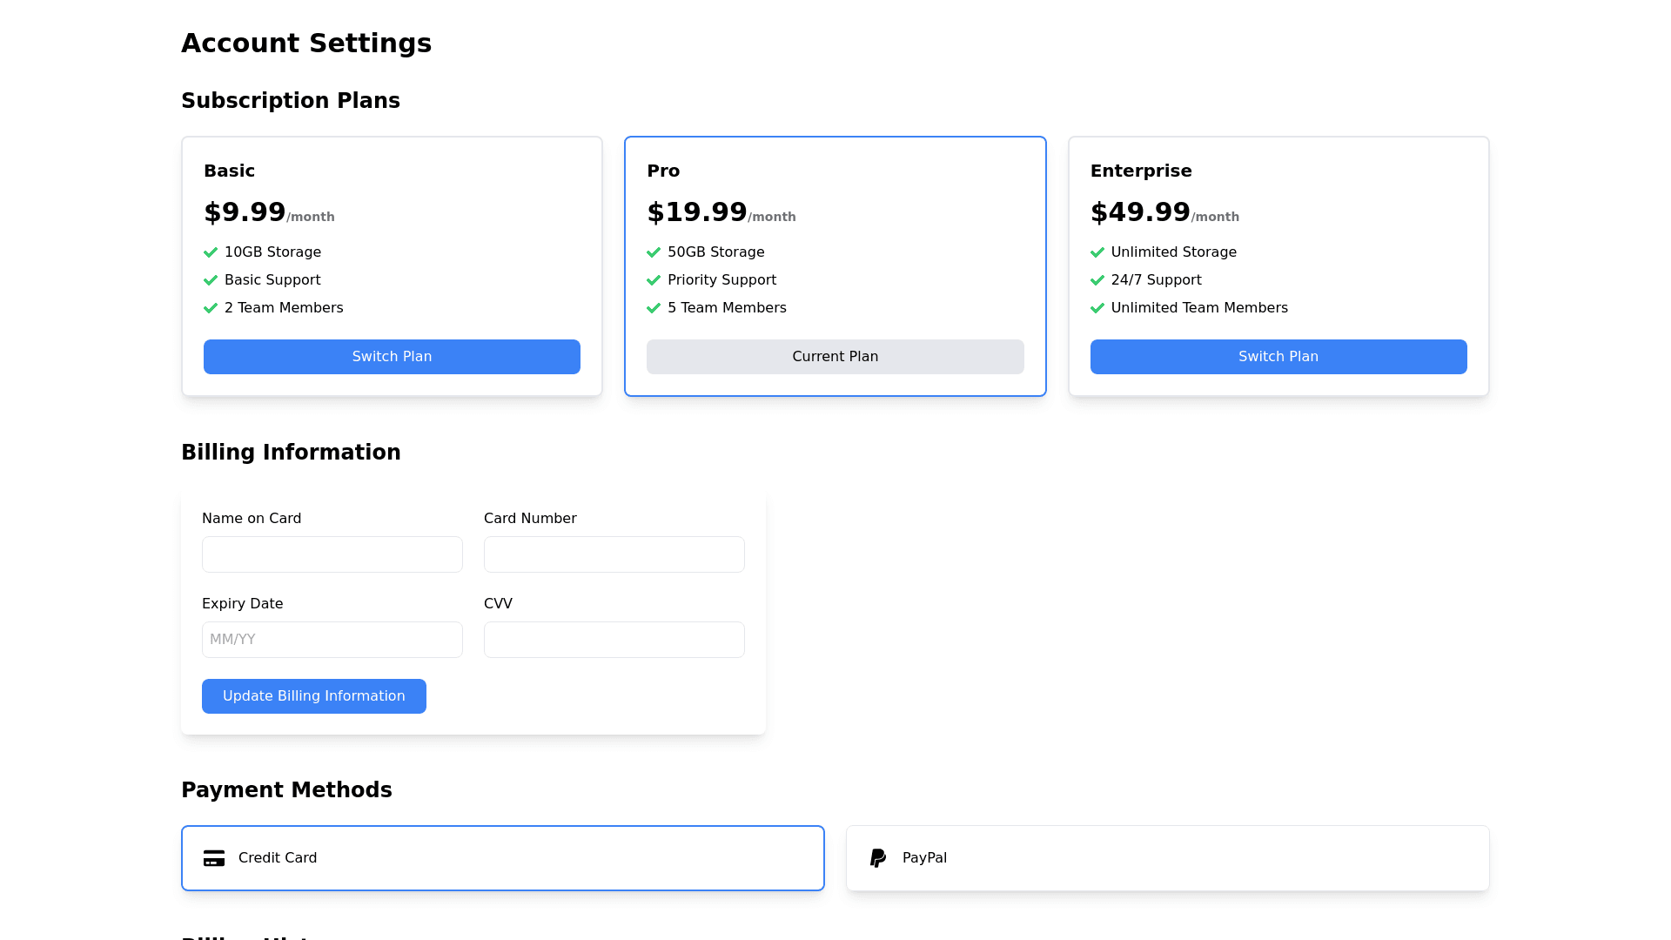
Task: Switch to the Enterprise plan
Action: click(1278, 357)
